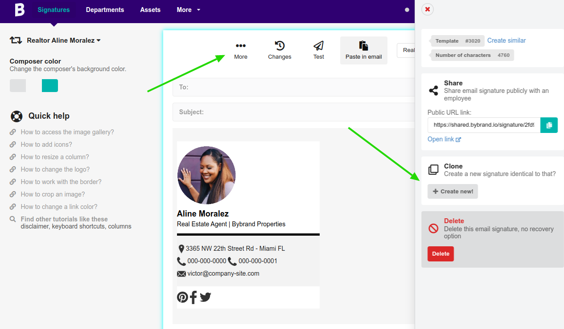Go to the Assets section
564x329 pixels.
coord(150,9)
